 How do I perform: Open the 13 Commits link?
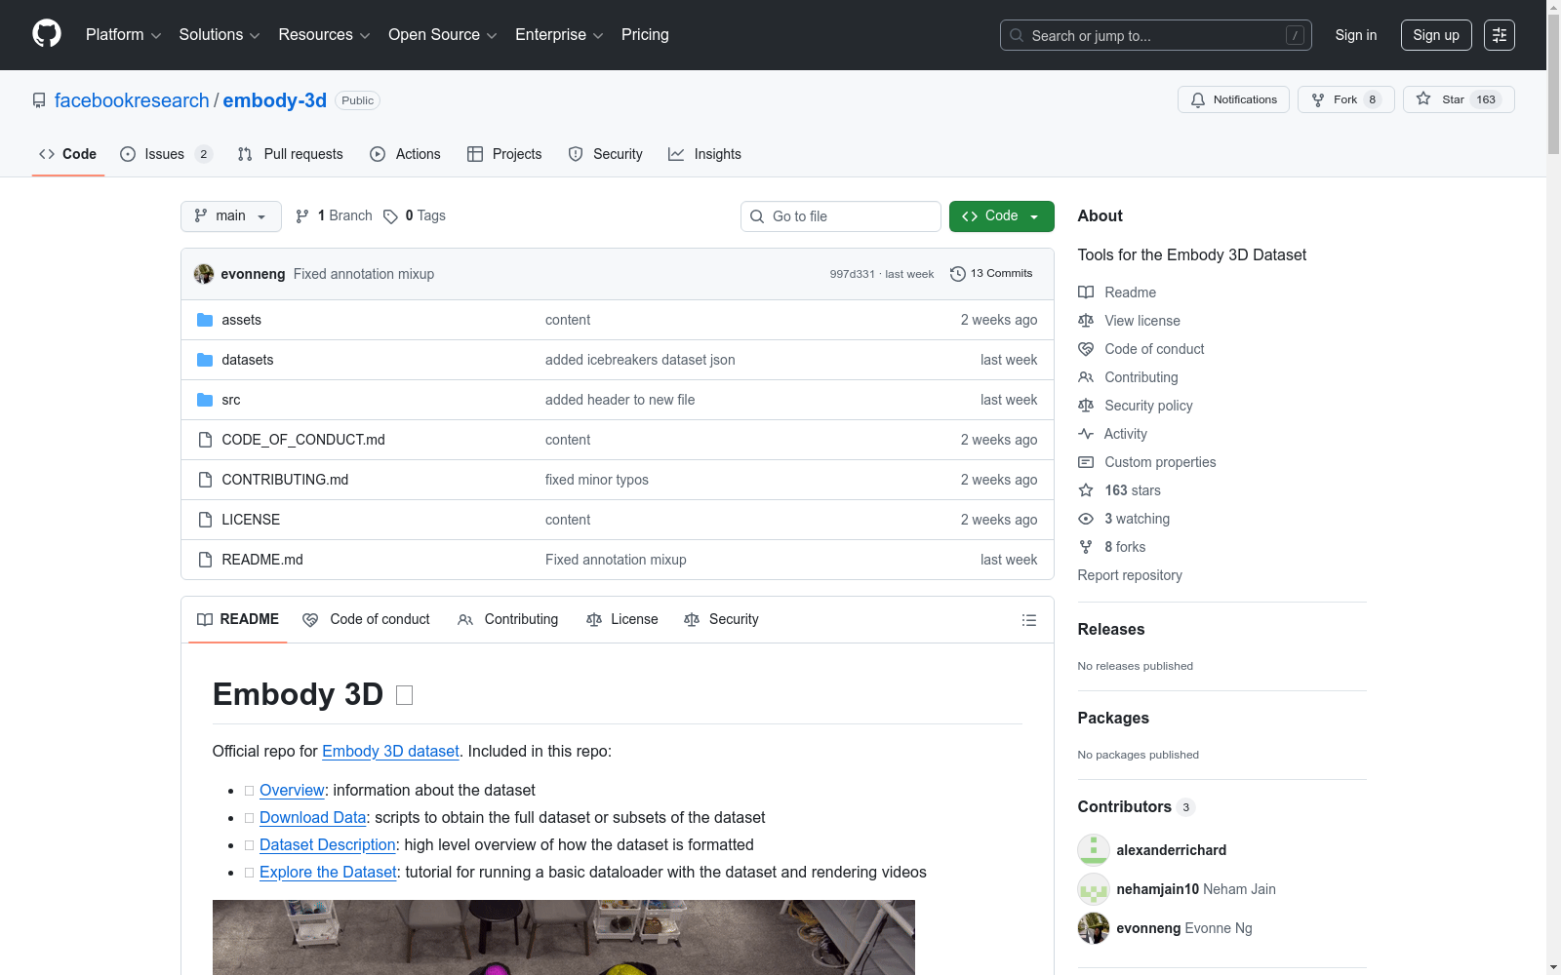pos(991,274)
